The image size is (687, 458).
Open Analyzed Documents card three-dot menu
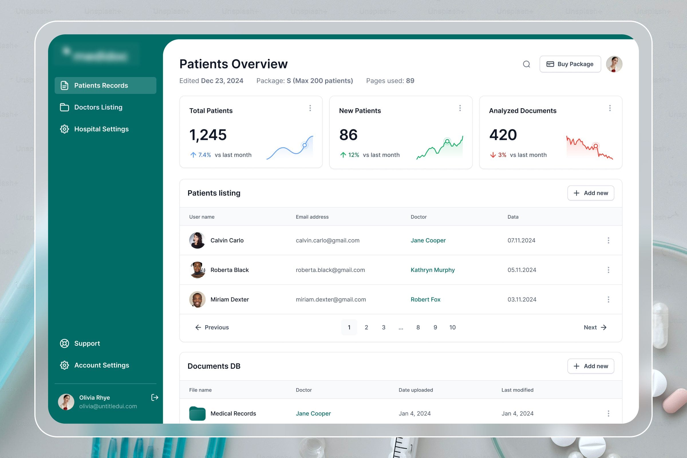pyautogui.click(x=610, y=108)
